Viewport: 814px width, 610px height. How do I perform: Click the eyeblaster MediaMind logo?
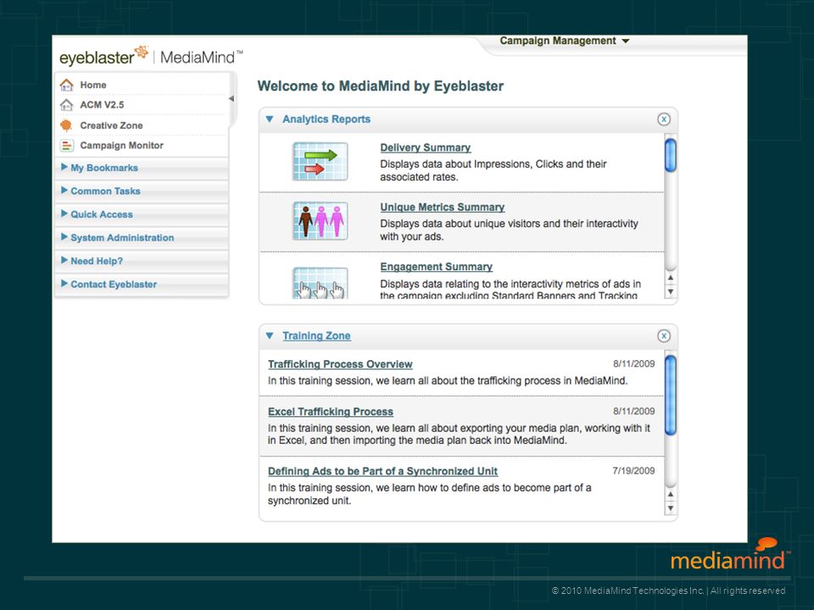coord(151,56)
